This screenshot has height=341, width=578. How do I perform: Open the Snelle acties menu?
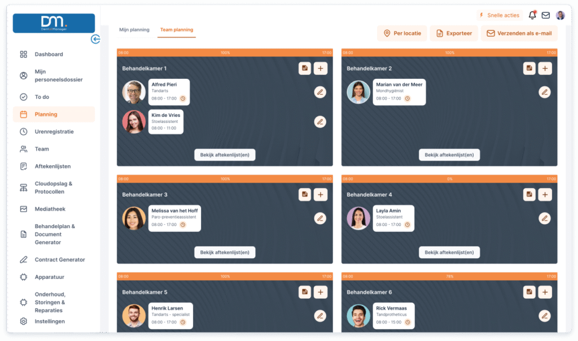[x=498, y=15]
